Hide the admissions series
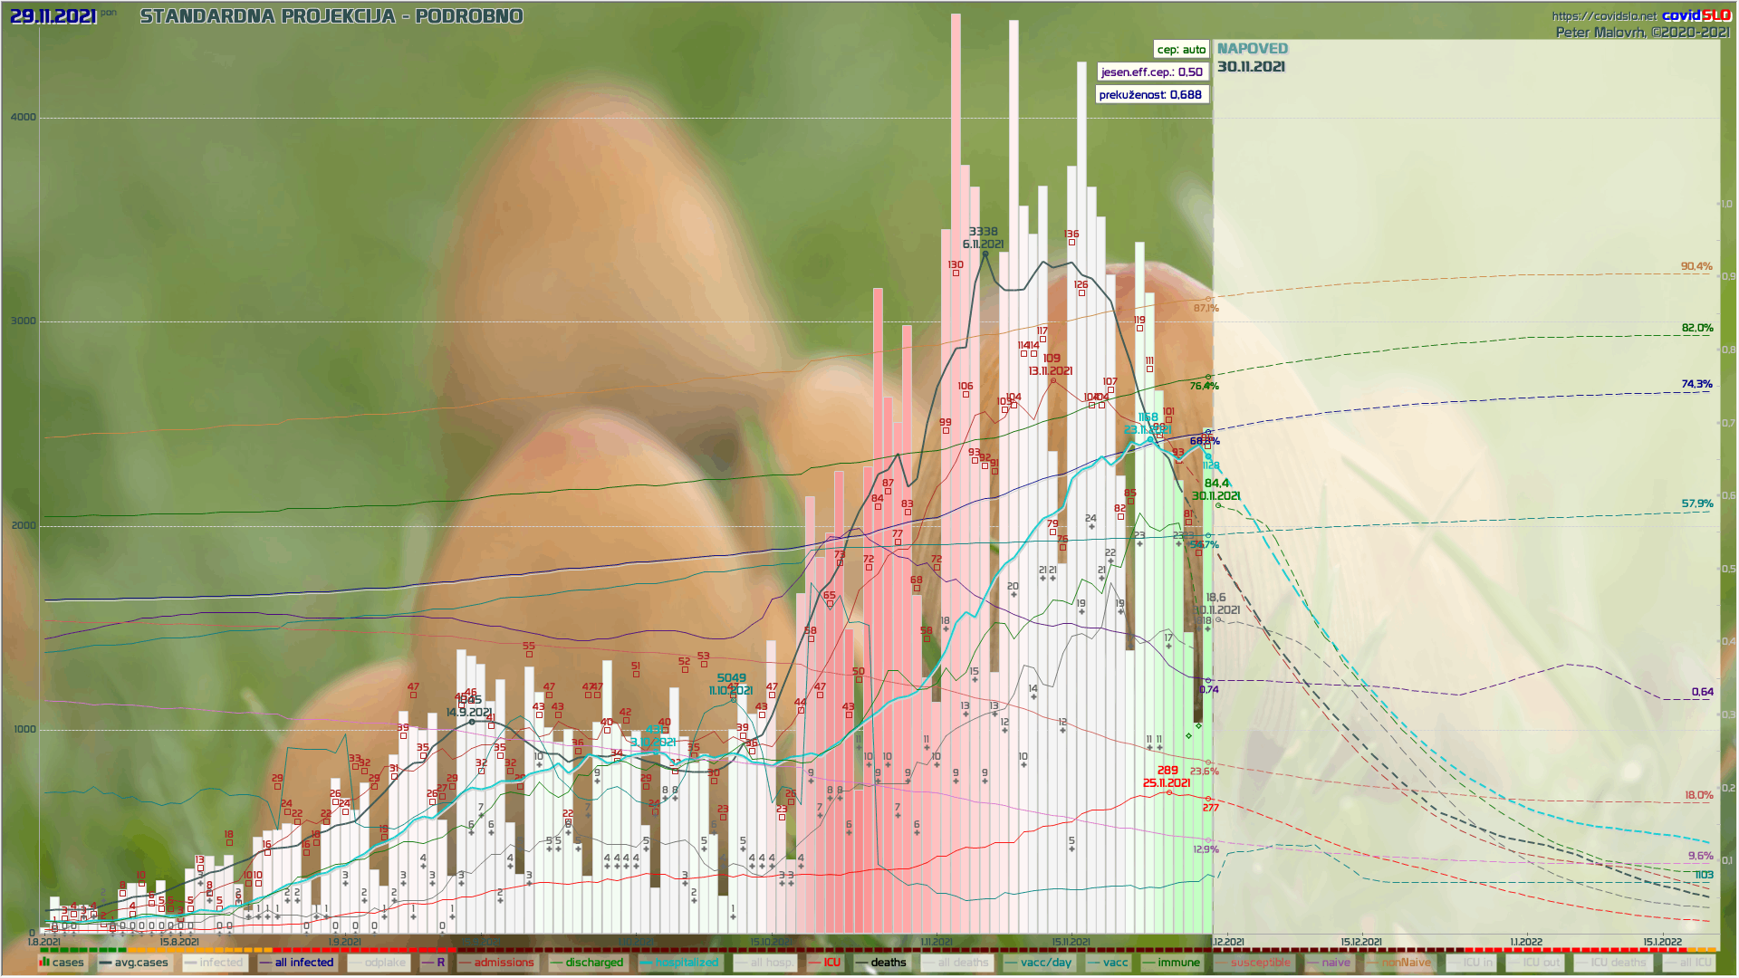This screenshot has width=1739, height=978. [496, 963]
